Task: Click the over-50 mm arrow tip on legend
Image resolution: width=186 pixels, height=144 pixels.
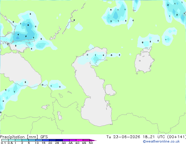Action: 93,140
